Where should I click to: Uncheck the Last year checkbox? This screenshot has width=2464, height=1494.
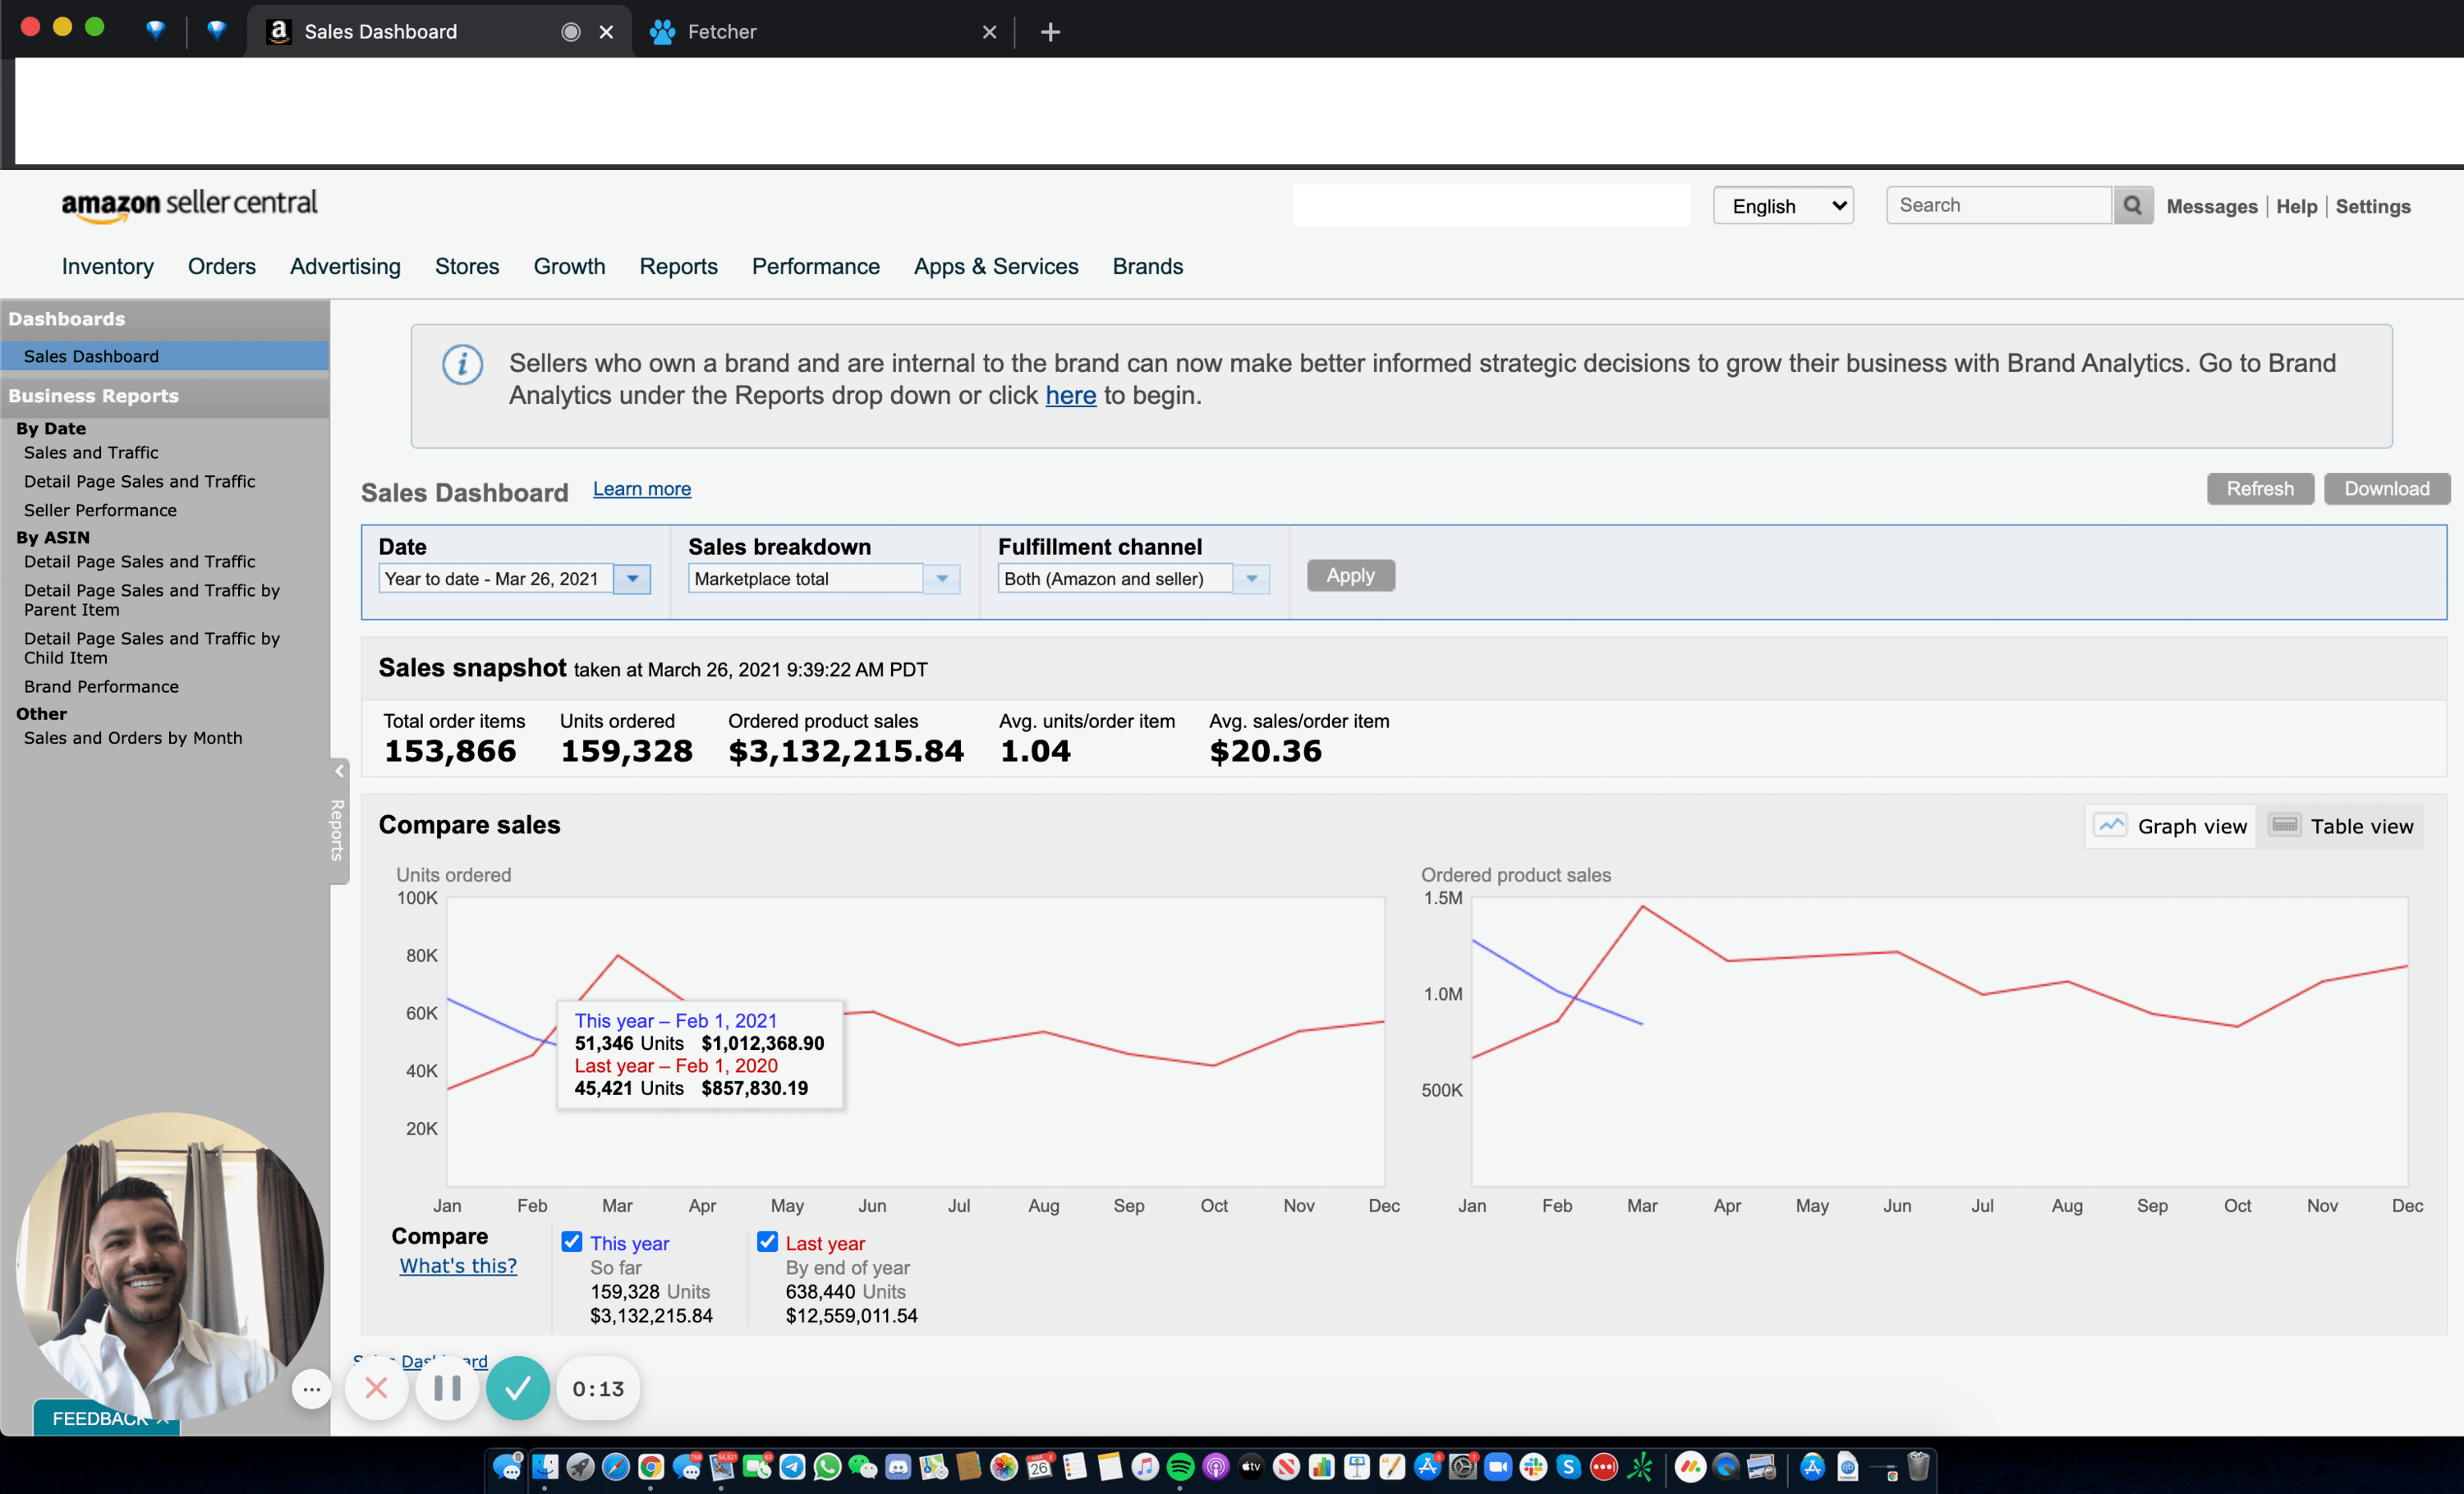tap(767, 1242)
